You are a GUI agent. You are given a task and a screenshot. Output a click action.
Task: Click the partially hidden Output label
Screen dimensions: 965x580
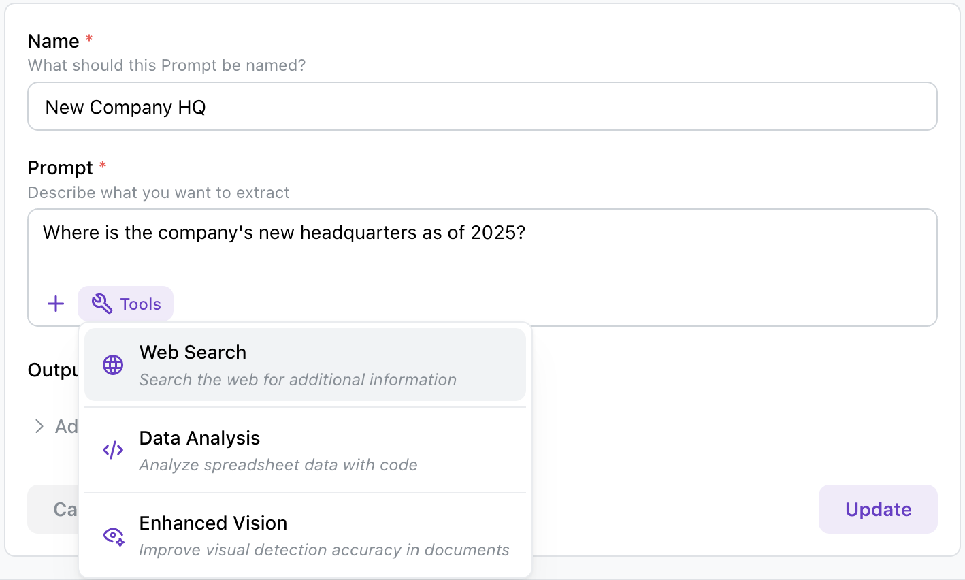coord(53,370)
